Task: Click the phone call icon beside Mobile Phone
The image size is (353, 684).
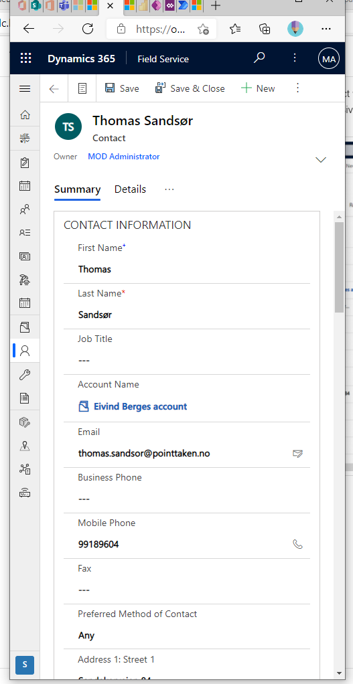Action: [297, 544]
